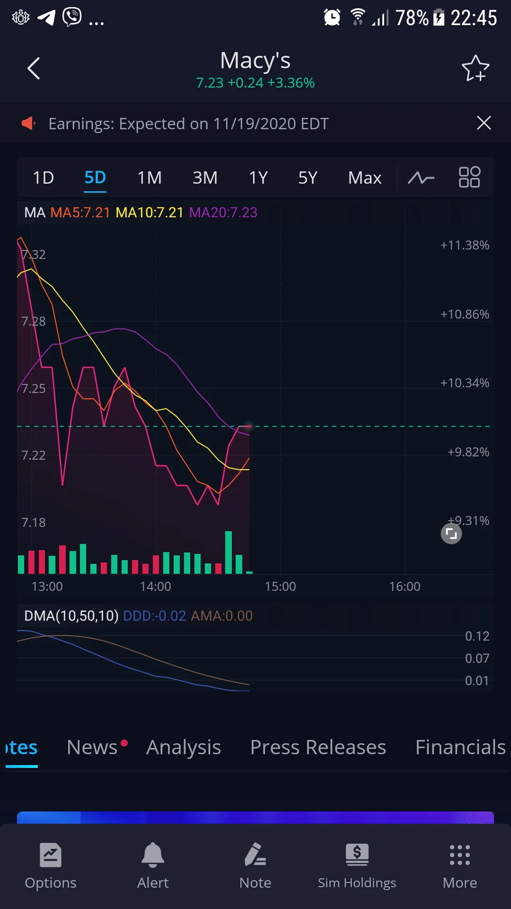This screenshot has width=511, height=909.
Task: Open the More menu dots
Action: pos(459,866)
